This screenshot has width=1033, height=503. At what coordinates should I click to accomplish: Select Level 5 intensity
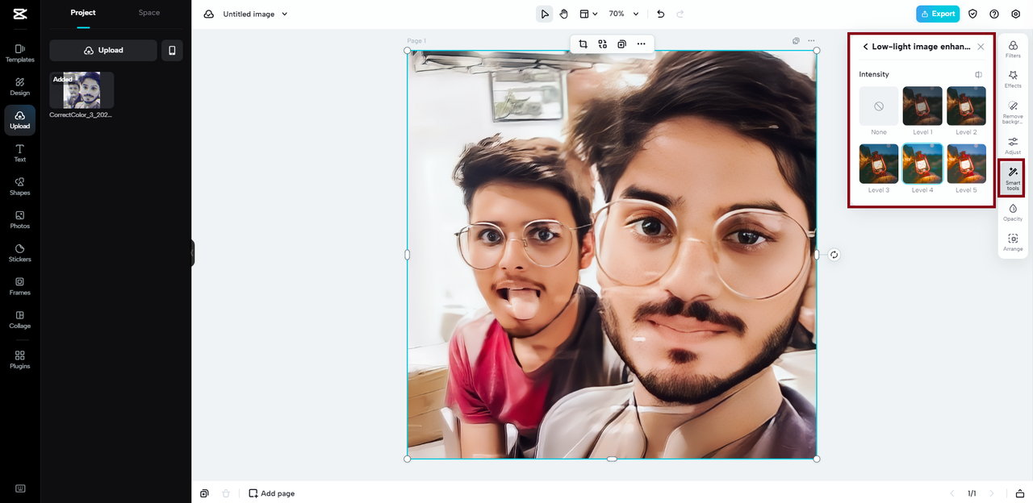pyautogui.click(x=966, y=164)
